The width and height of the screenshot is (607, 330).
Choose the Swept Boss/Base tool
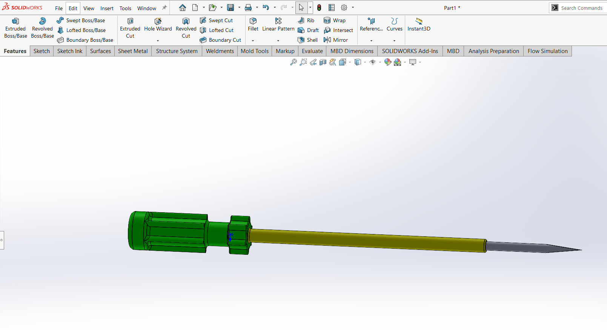pos(81,20)
